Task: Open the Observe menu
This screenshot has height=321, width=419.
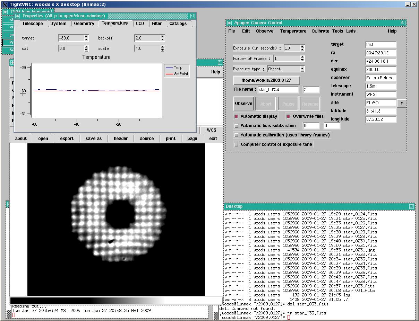Action: [x=265, y=31]
